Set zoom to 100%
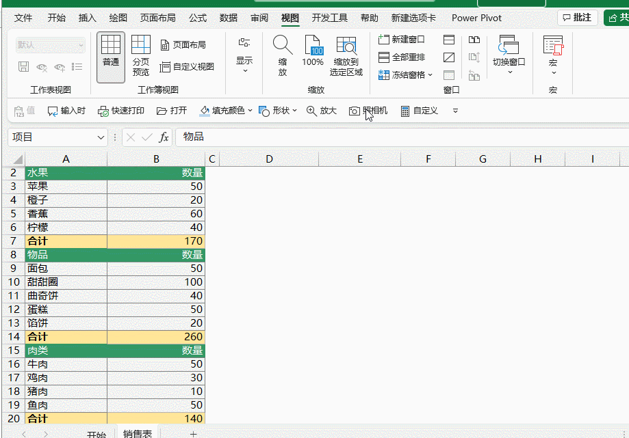Viewport: 629px width, 438px height. (x=313, y=52)
